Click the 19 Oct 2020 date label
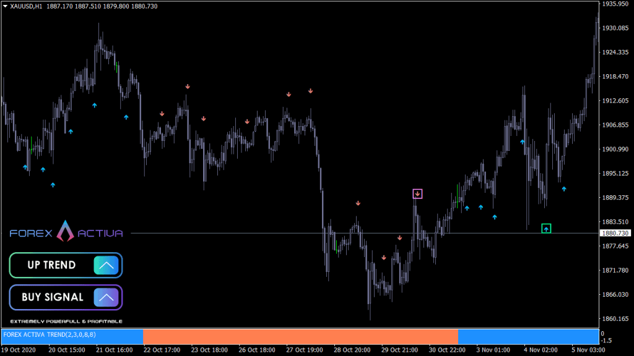 click(19, 350)
